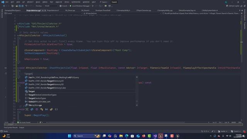Open Find Symbol Results tab
This screenshot has height=139, width=247.
click(11, 127)
